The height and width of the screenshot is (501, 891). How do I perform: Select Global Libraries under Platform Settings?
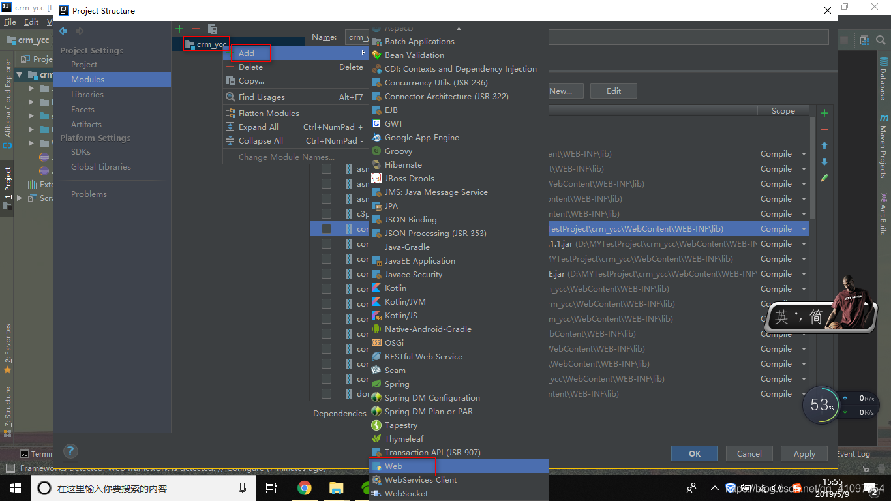tap(101, 167)
